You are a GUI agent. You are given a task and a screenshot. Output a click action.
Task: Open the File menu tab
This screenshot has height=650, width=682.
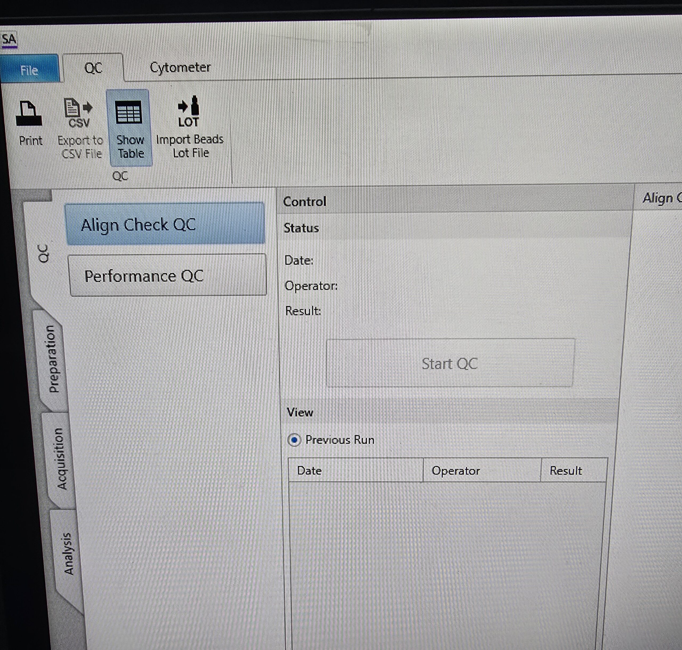click(x=29, y=71)
